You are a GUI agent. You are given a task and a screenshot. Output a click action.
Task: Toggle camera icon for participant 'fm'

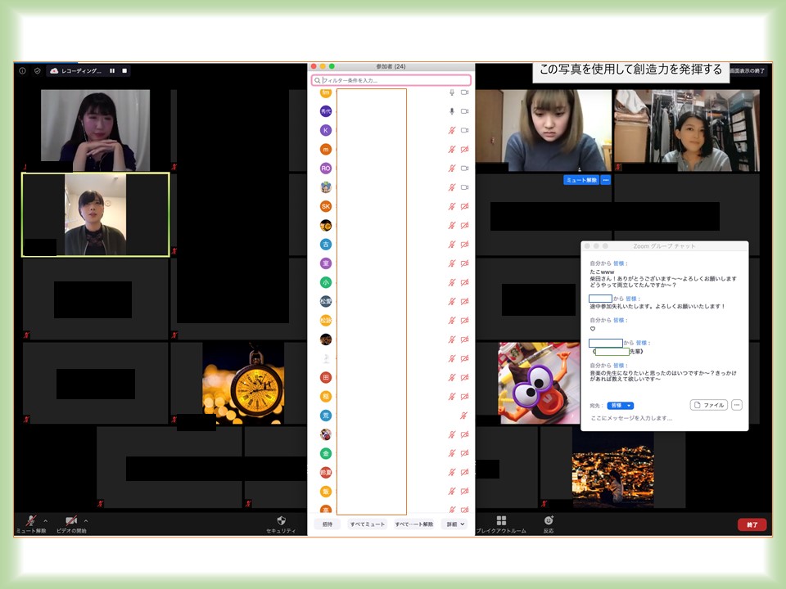tap(465, 92)
